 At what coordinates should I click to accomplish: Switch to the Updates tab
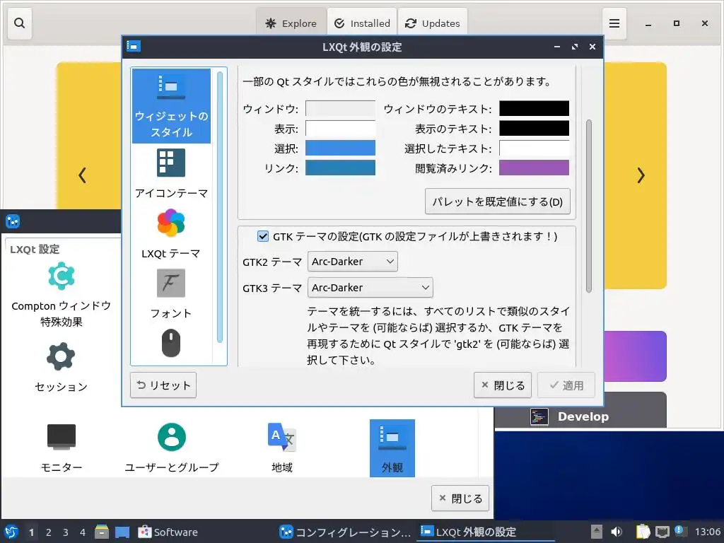click(433, 23)
